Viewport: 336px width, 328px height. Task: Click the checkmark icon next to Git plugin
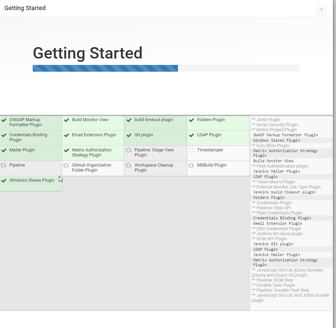click(x=129, y=135)
